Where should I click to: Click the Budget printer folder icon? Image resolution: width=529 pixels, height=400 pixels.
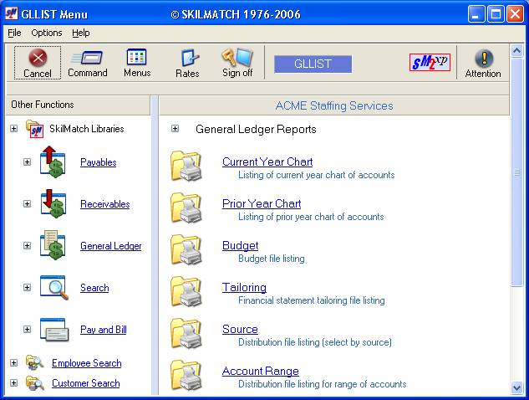[x=186, y=249]
